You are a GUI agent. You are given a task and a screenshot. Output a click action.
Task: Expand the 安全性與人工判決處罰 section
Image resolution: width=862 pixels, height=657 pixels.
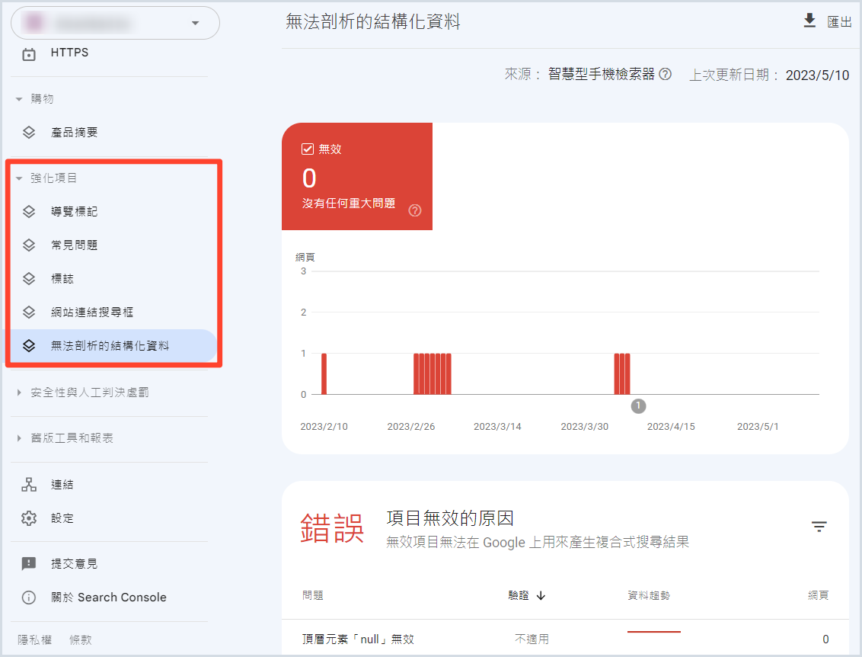click(20, 393)
